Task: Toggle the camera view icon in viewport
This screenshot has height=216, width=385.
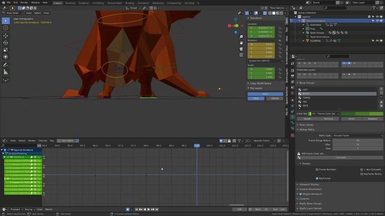Action: [241, 49]
